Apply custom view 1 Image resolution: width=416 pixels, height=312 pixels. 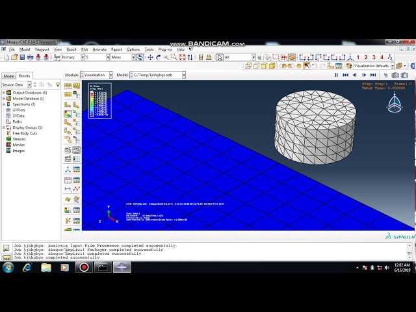coord(358,57)
